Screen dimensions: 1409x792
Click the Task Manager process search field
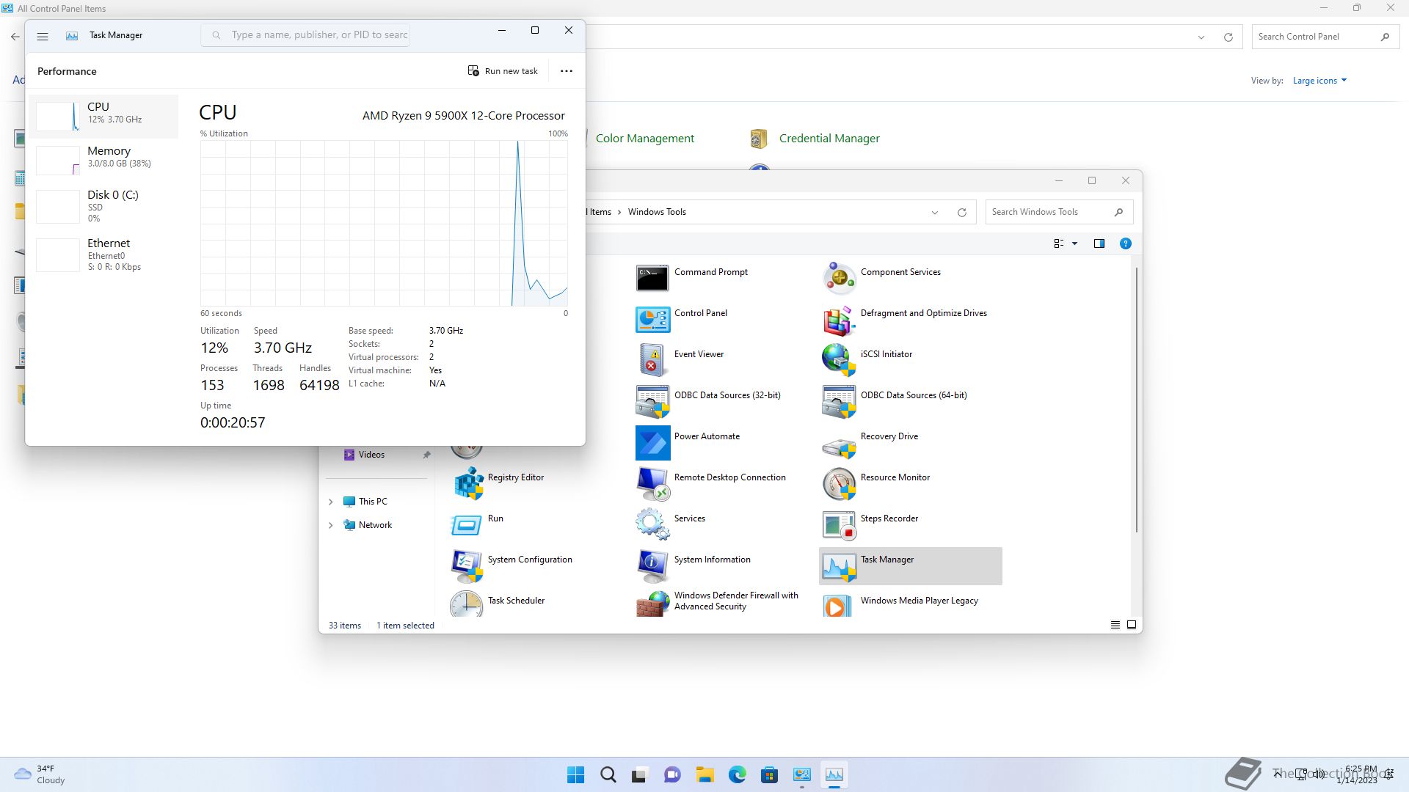point(305,35)
